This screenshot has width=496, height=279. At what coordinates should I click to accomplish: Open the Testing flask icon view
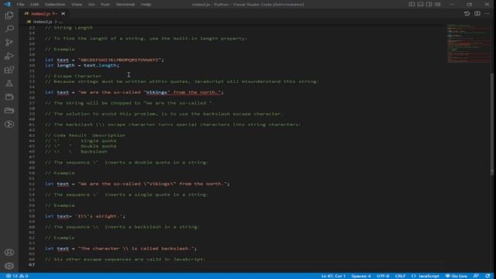[x=9, y=84]
